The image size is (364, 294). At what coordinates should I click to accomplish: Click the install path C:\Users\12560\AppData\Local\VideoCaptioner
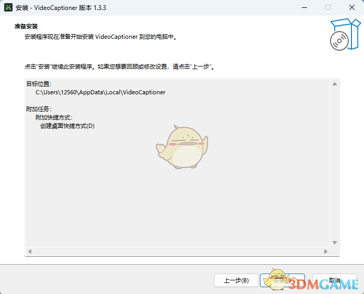point(100,92)
